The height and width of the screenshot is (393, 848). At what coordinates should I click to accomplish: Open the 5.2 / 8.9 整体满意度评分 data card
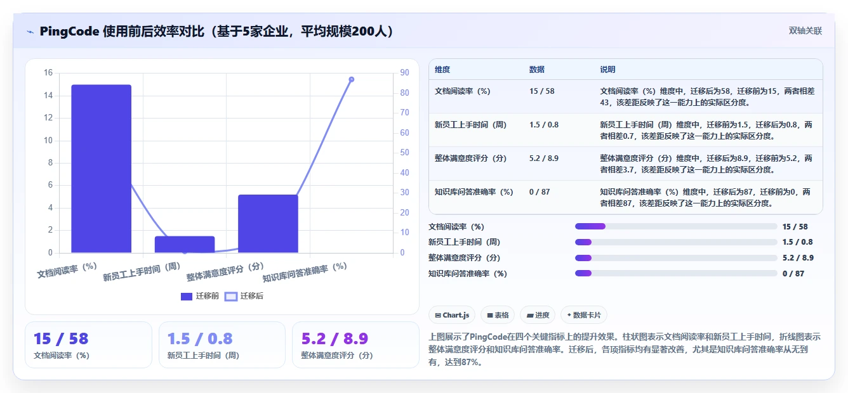coord(355,345)
